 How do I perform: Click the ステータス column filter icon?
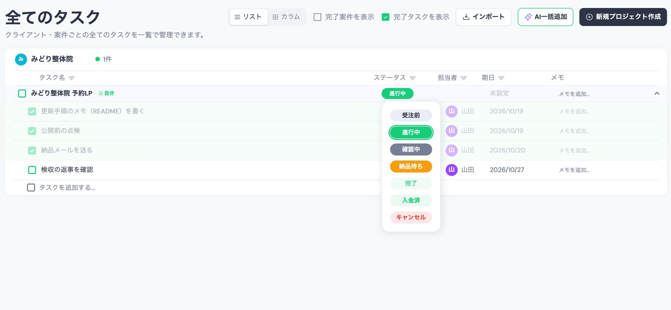pyautogui.click(x=413, y=78)
